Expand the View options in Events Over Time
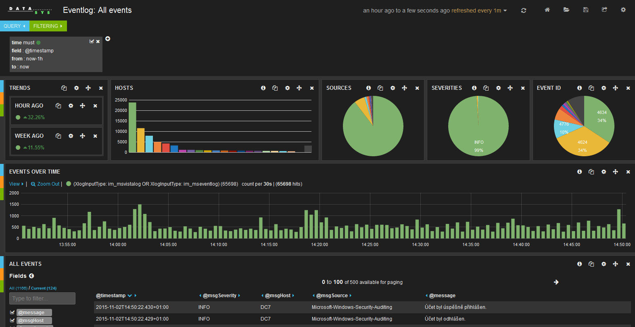The image size is (635, 327). point(17,184)
